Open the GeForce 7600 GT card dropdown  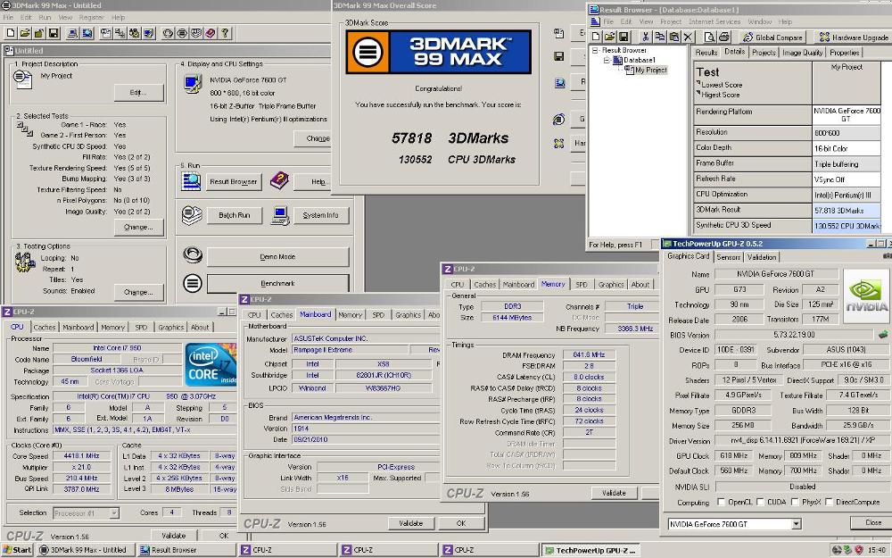pyautogui.click(x=796, y=524)
